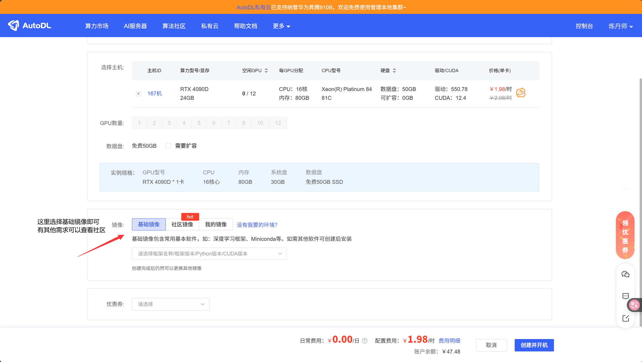Viewport: 642px width, 362px height.
Task: Click the 领优惠券 coupon banner
Action: 625,235
